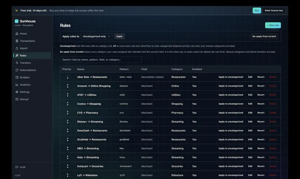Click Pharmacy category in CVS row
Image resolution: width=300 pixels, height=179 pixels.
coord(177,112)
